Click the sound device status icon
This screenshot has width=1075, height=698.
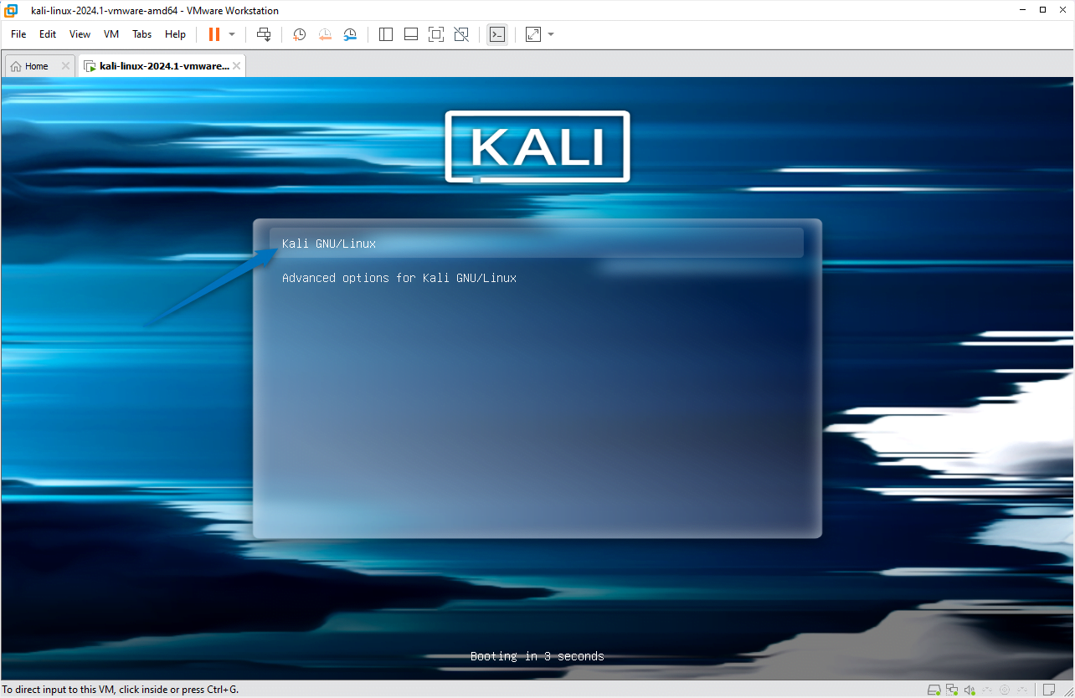970,690
